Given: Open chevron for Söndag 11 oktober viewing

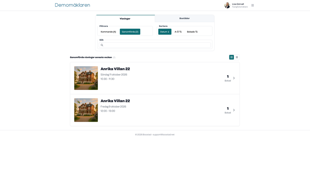Looking at the screenshot, I should [234, 78].
